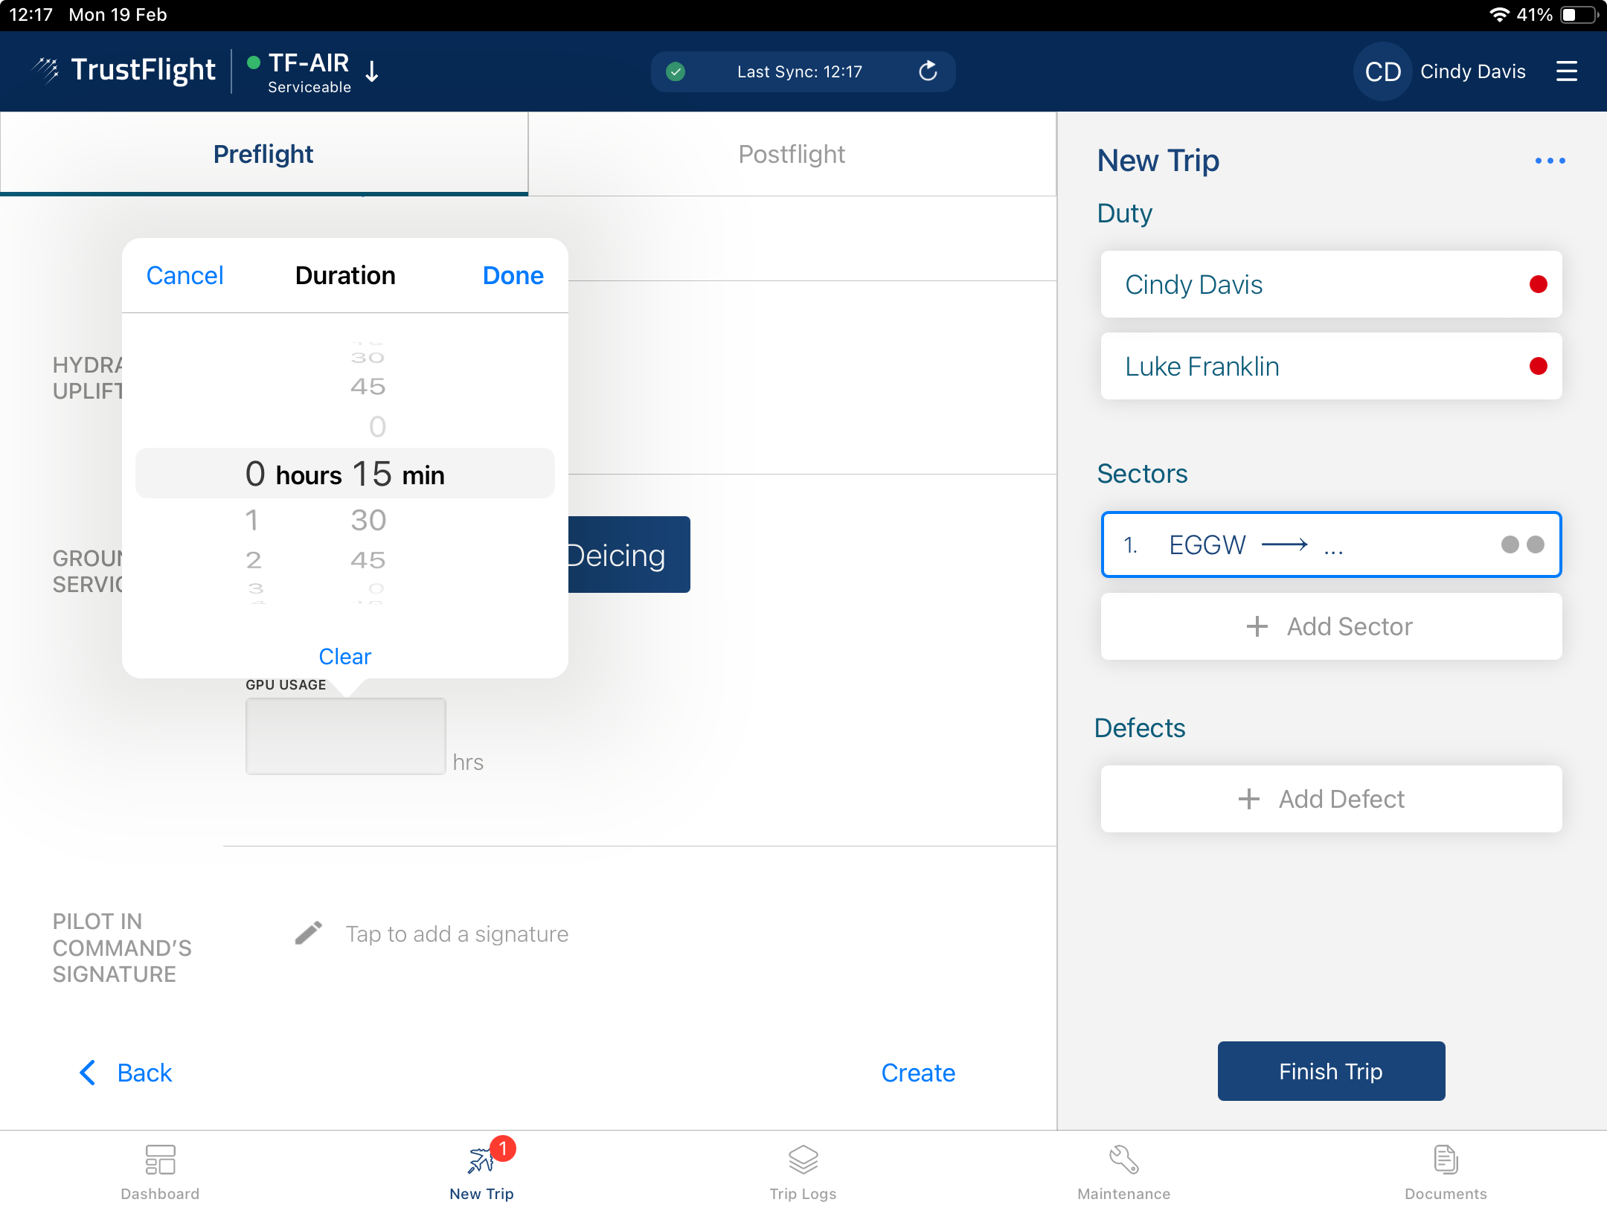Select the Preflight tab

[263, 154]
